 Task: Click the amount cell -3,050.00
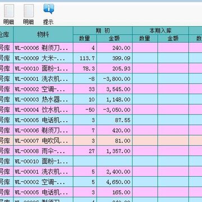click(114, 109)
